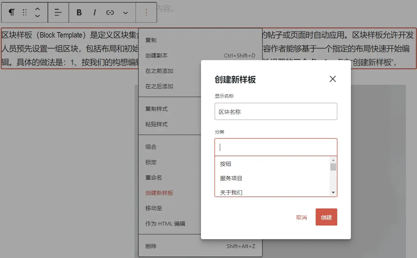
Task: Move the block up using the up arrow
Action: pos(37,9)
